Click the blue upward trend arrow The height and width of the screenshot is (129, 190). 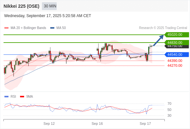(x=158, y=40)
